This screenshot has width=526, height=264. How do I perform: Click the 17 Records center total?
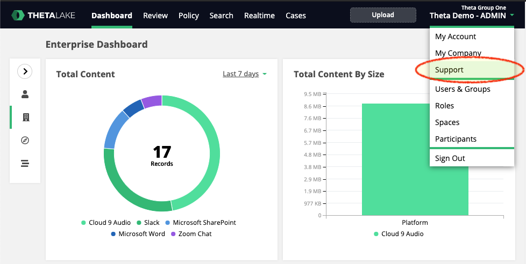click(162, 156)
